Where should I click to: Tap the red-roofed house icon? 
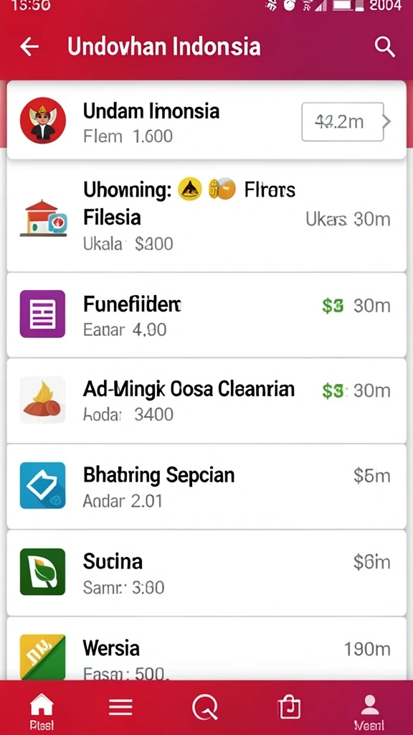43,218
